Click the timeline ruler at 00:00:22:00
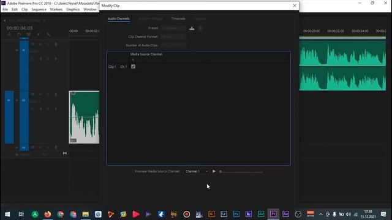This screenshot has height=220, width=392. tap(336, 31)
